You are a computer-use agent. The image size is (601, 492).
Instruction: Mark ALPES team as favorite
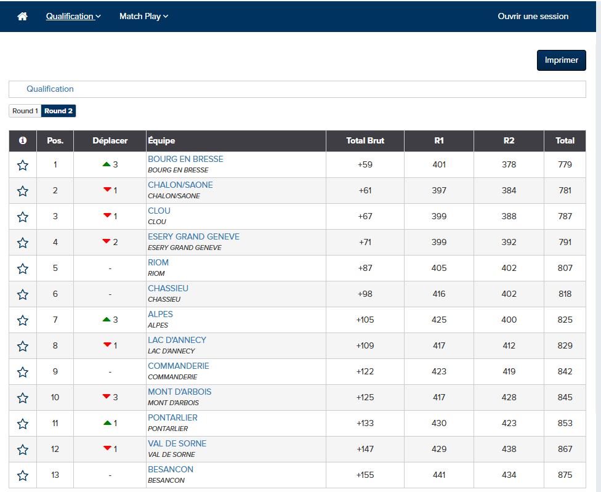(23, 320)
